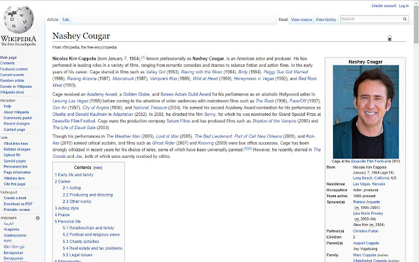Click Cite this page
Viewport: 419px width, 262px height.
click(x=14, y=184)
